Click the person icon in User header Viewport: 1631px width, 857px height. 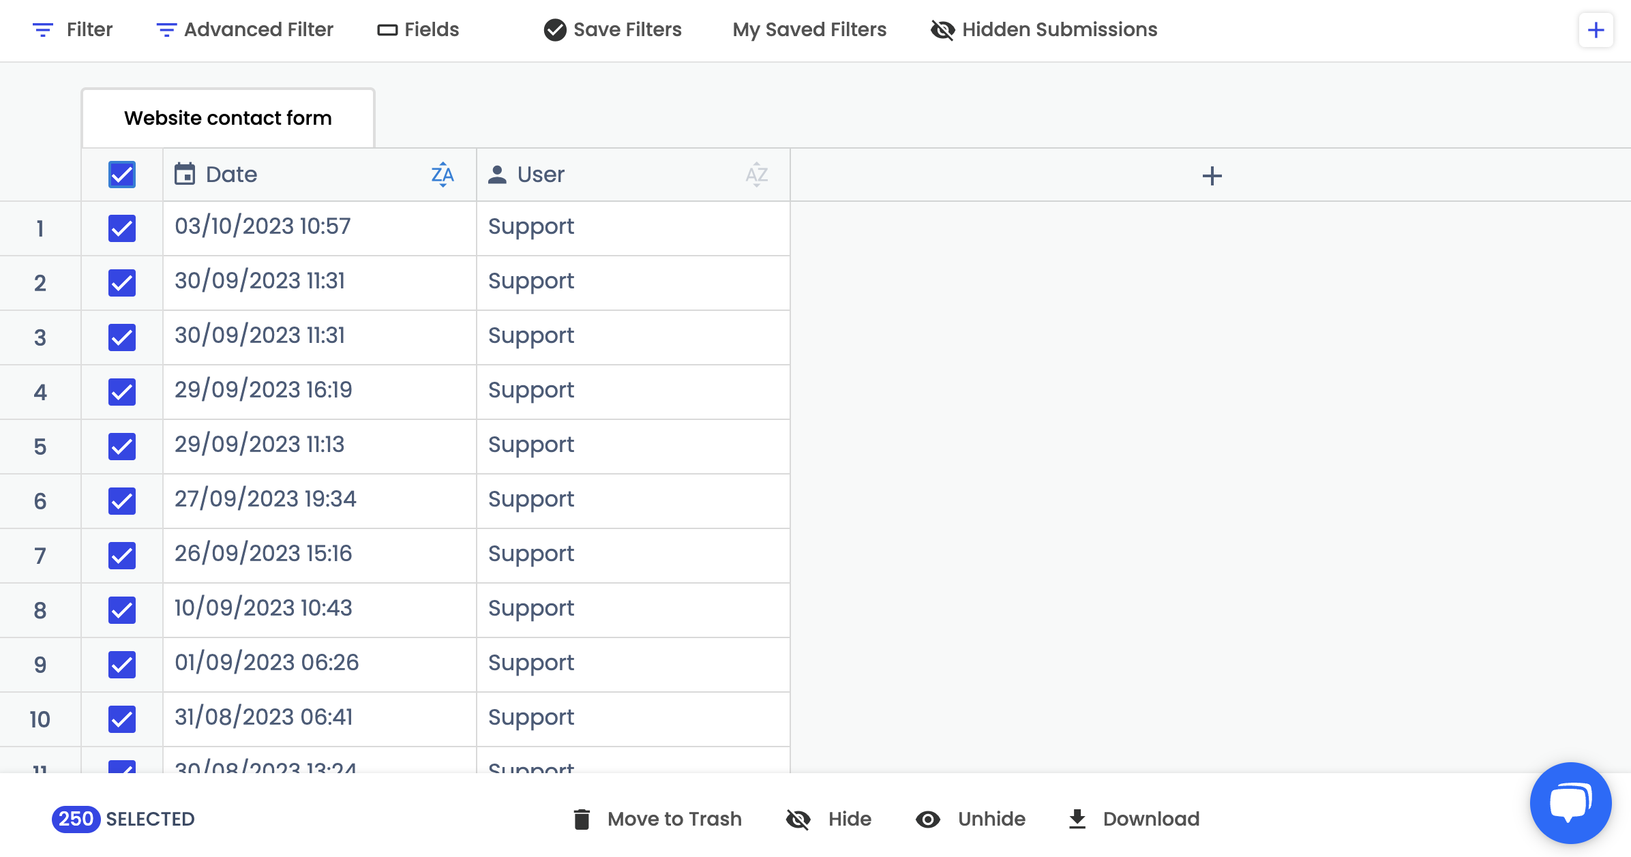pos(498,175)
